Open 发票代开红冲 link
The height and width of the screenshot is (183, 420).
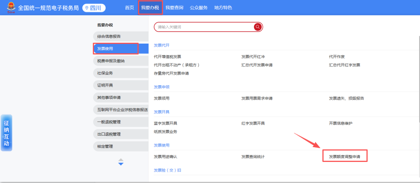pyautogui.click(x=253, y=56)
